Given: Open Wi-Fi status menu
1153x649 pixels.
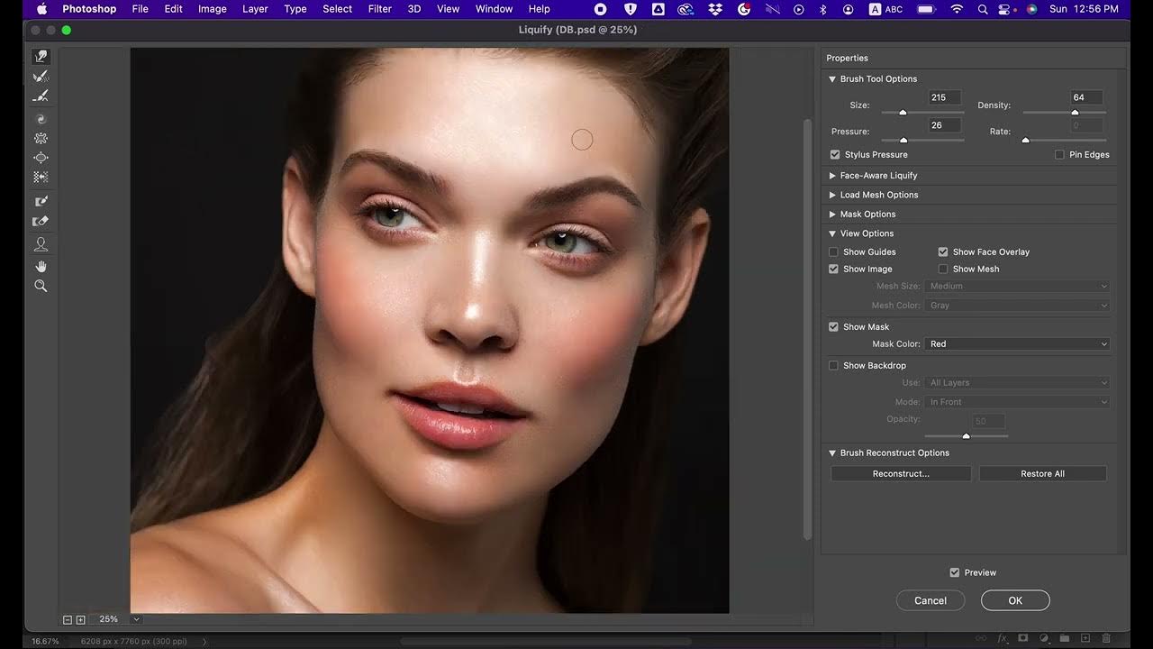Looking at the screenshot, I should (x=958, y=9).
